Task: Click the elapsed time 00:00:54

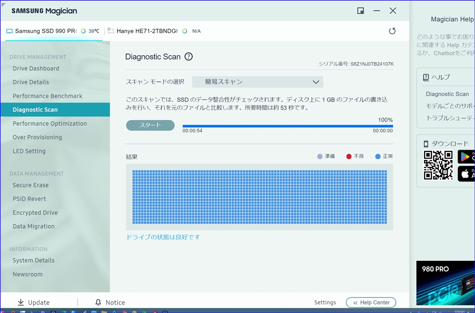Action: coord(193,130)
